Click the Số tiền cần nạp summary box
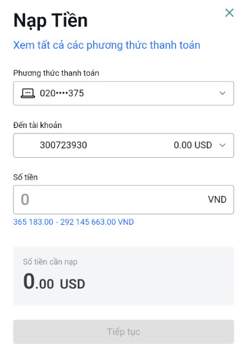Viewport: 244px width, 359px height. pyautogui.click(x=124, y=276)
